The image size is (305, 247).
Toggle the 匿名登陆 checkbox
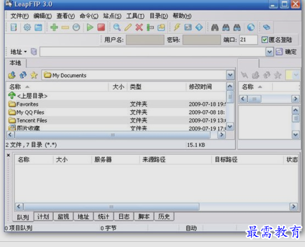[x=264, y=40]
